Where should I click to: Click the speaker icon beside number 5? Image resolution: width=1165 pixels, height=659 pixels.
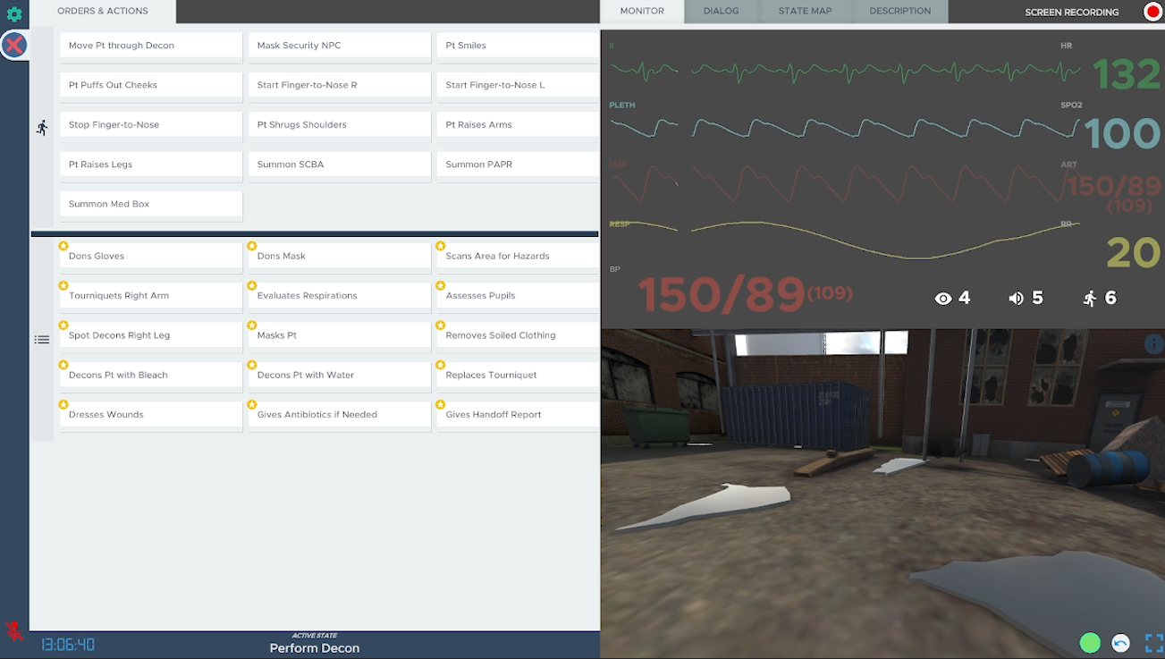[1016, 299]
